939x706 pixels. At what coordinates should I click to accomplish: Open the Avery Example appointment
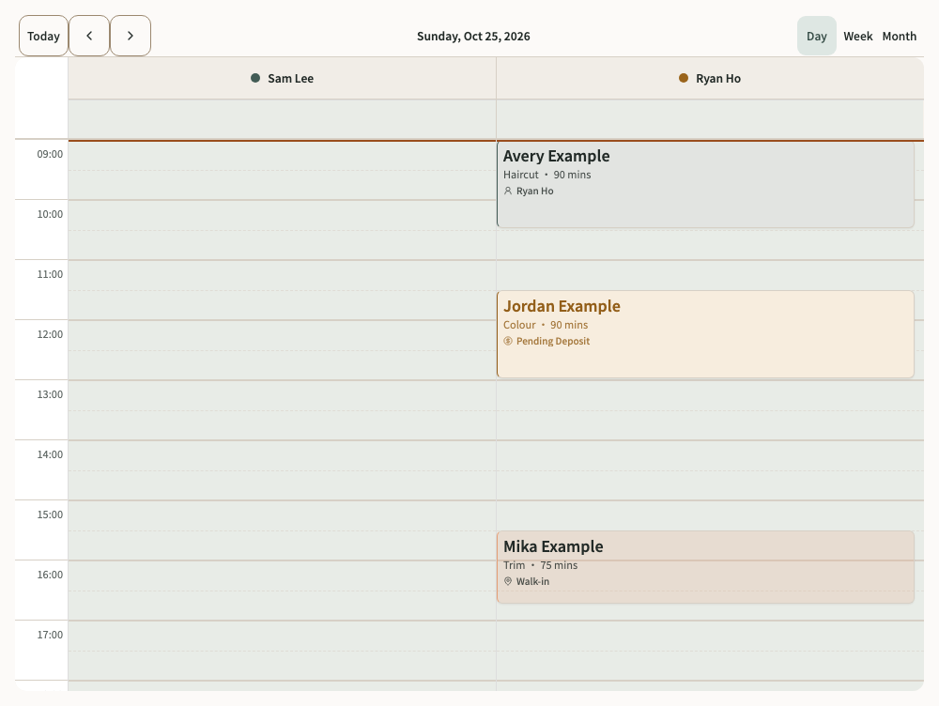click(705, 184)
